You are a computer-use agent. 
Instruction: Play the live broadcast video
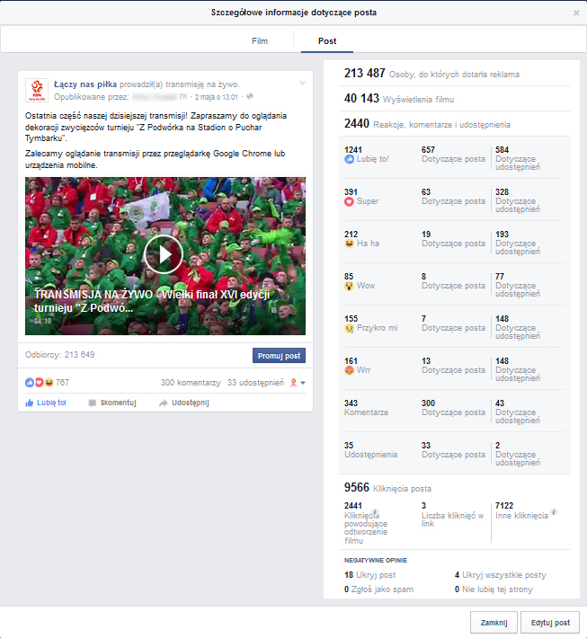[164, 256]
